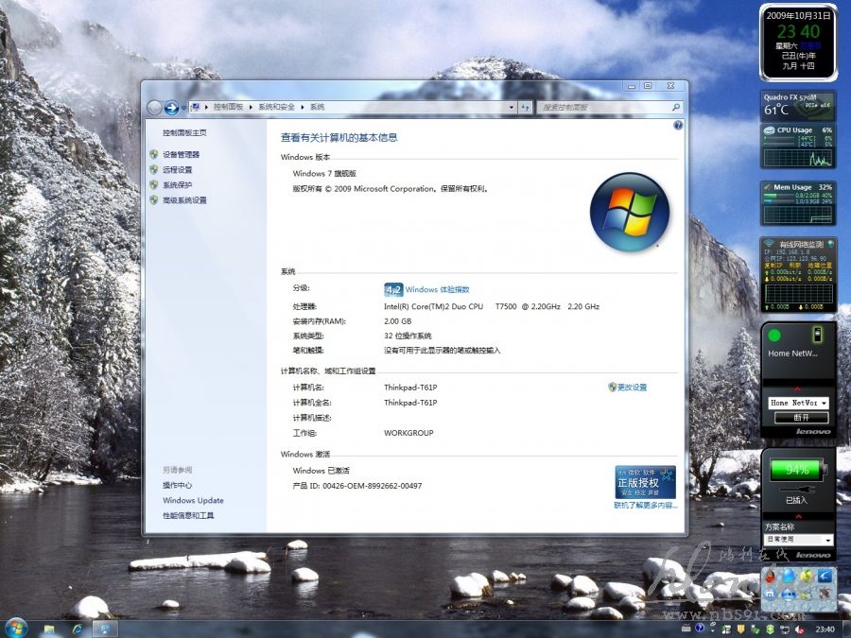Click the 4.2 Windows Experience Index badge
Screen dimensions: 851x638
click(x=393, y=289)
